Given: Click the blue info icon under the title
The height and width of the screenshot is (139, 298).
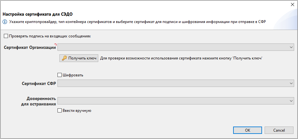Looking at the screenshot, I should (4, 22).
